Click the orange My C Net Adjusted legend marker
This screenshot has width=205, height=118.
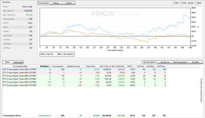coord(58,54)
